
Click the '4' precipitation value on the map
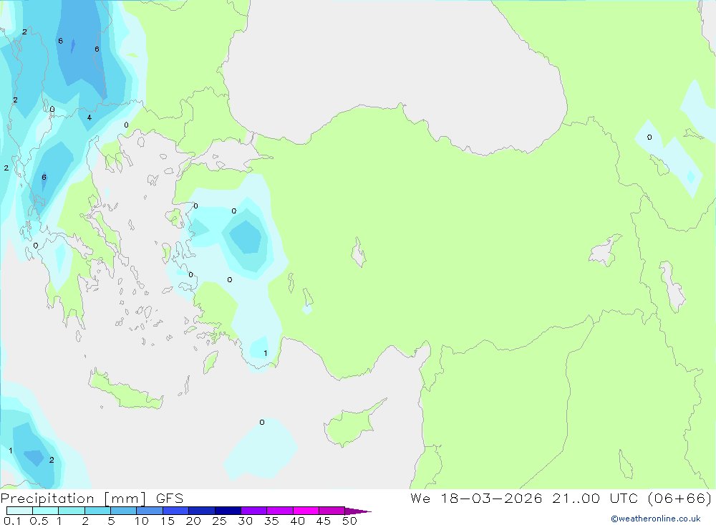tap(89, 118)
